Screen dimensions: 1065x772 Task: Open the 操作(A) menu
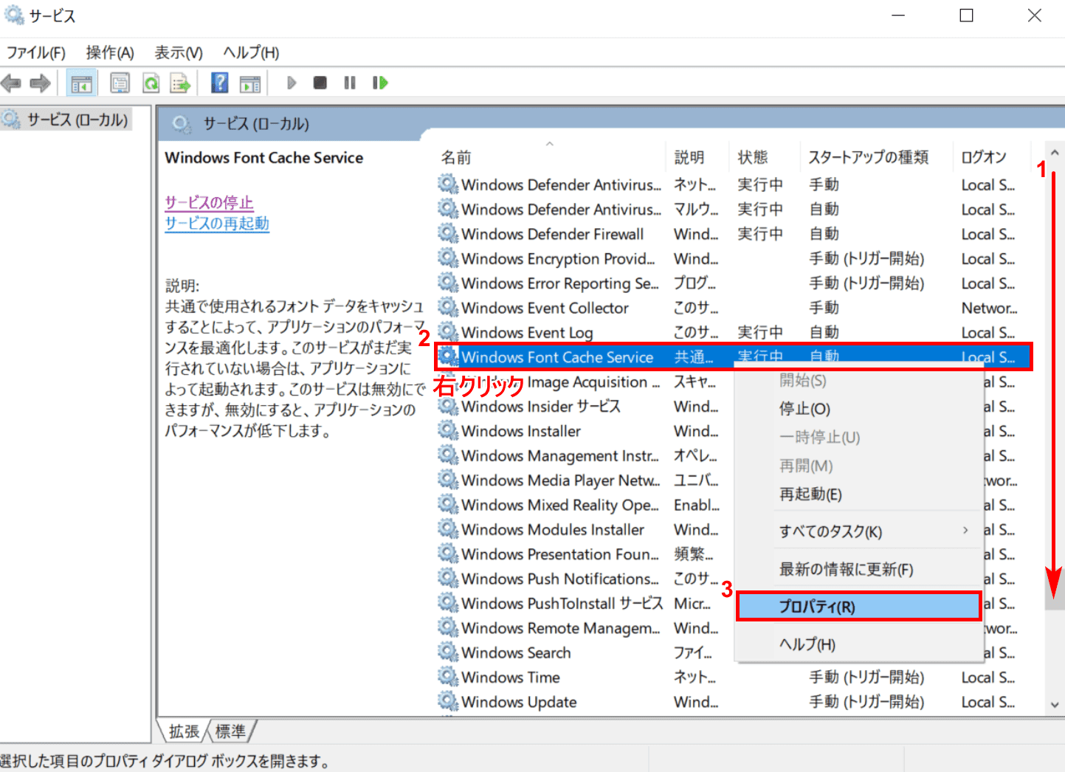click(110, 52)
